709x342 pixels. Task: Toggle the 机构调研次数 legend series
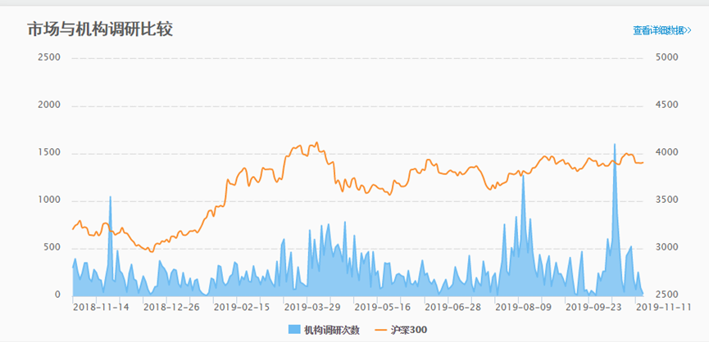[x=325, y=330]
